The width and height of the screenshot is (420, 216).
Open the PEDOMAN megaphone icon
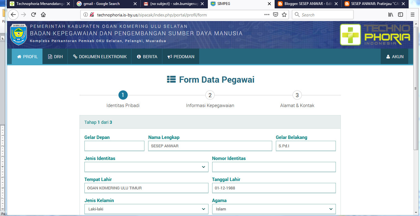pyautogui.click(x=169, y=56)
